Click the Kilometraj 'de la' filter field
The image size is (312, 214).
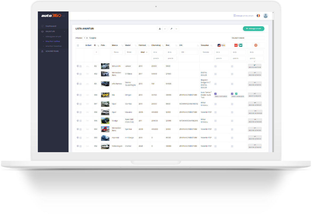click(x=157, y=52)
